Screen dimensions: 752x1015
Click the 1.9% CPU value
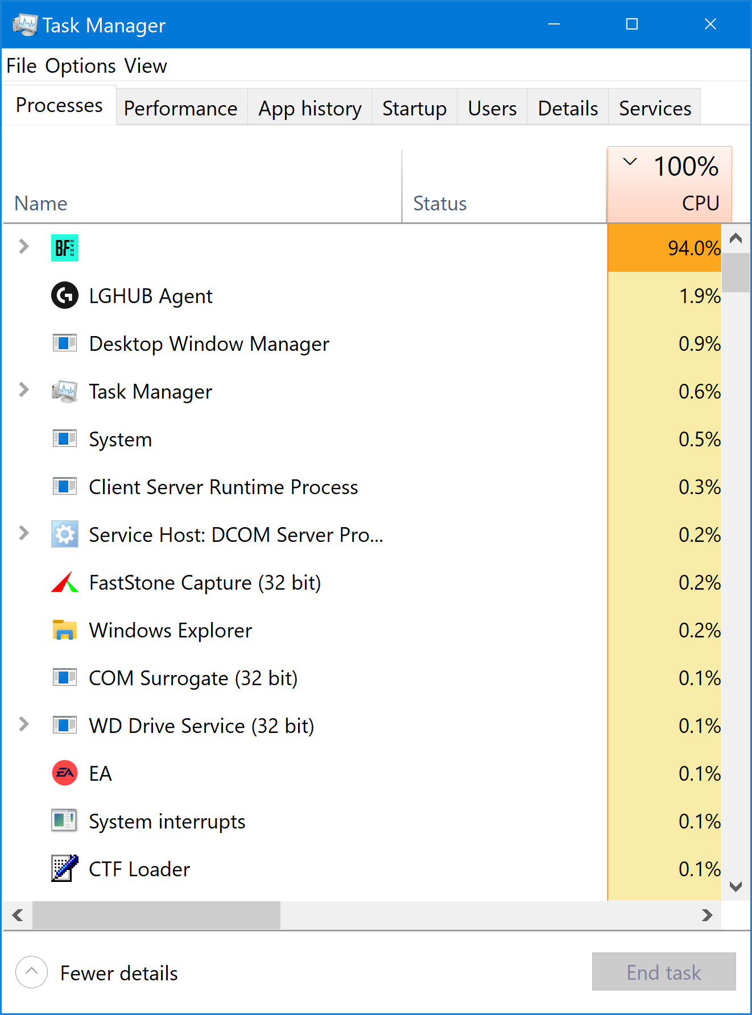700,296
